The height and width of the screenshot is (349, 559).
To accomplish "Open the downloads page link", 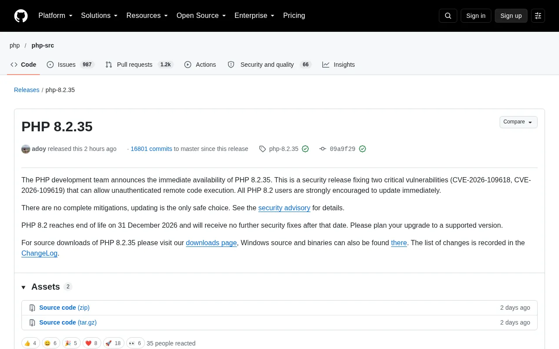I will tap(211, 243).
